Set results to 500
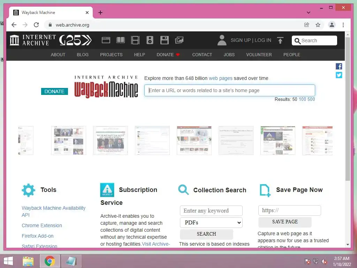The width and height of the screenshot is (357, 268). point(311,99)
